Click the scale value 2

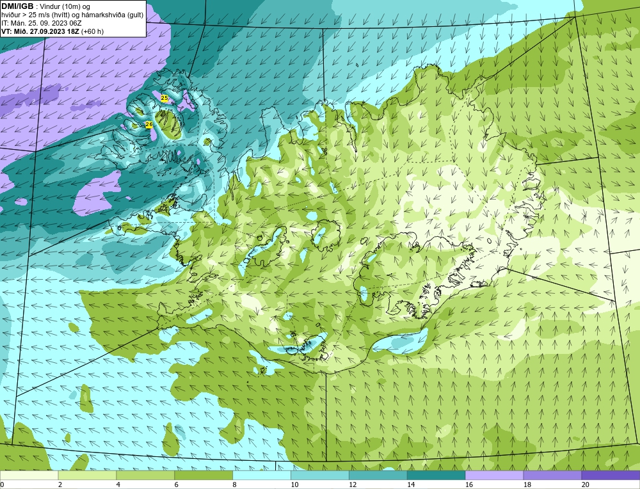[x=60, y=485]
